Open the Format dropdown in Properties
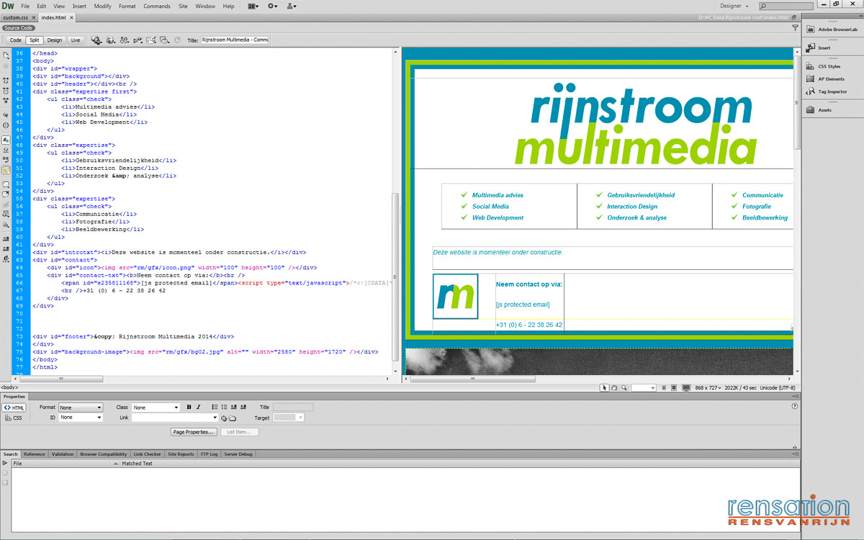Screen dimensions: 864x540 click(x=81, y=408)
